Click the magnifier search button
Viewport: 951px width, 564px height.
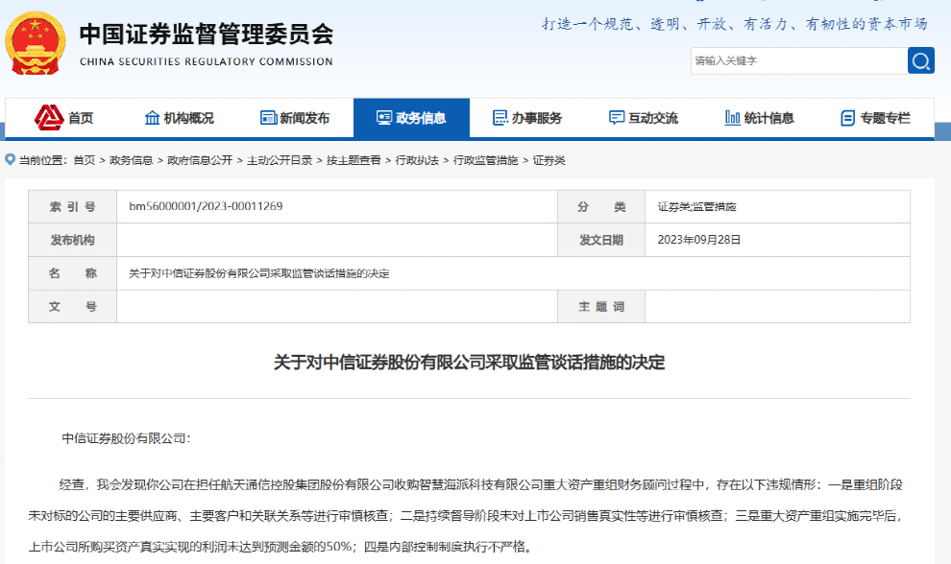point(920,60)
